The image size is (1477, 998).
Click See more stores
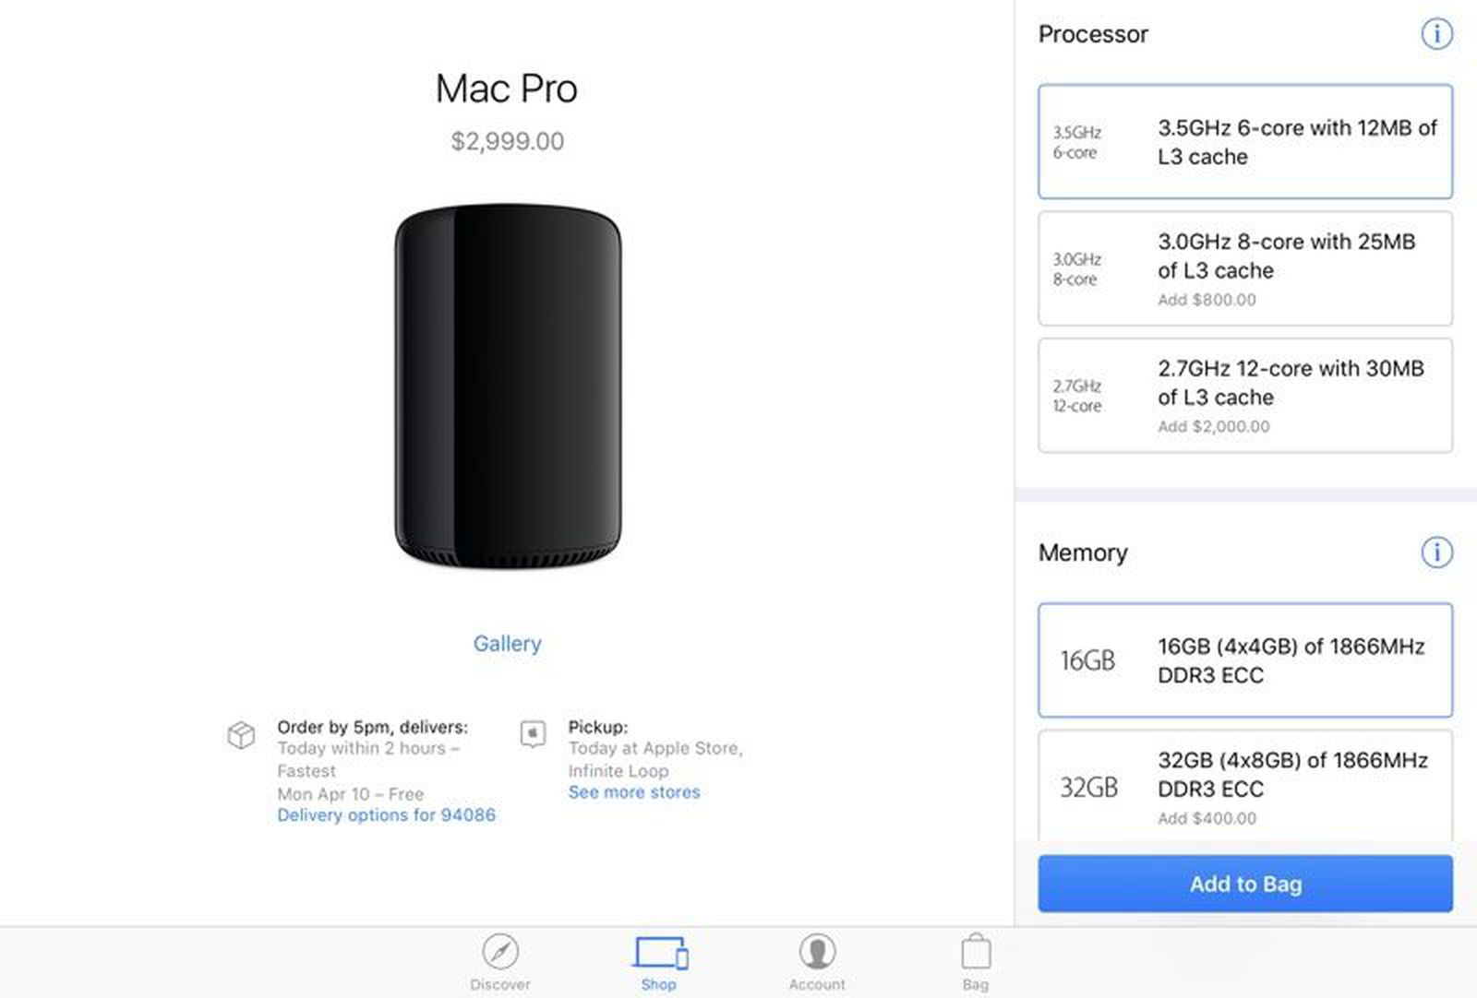[634, 791]
